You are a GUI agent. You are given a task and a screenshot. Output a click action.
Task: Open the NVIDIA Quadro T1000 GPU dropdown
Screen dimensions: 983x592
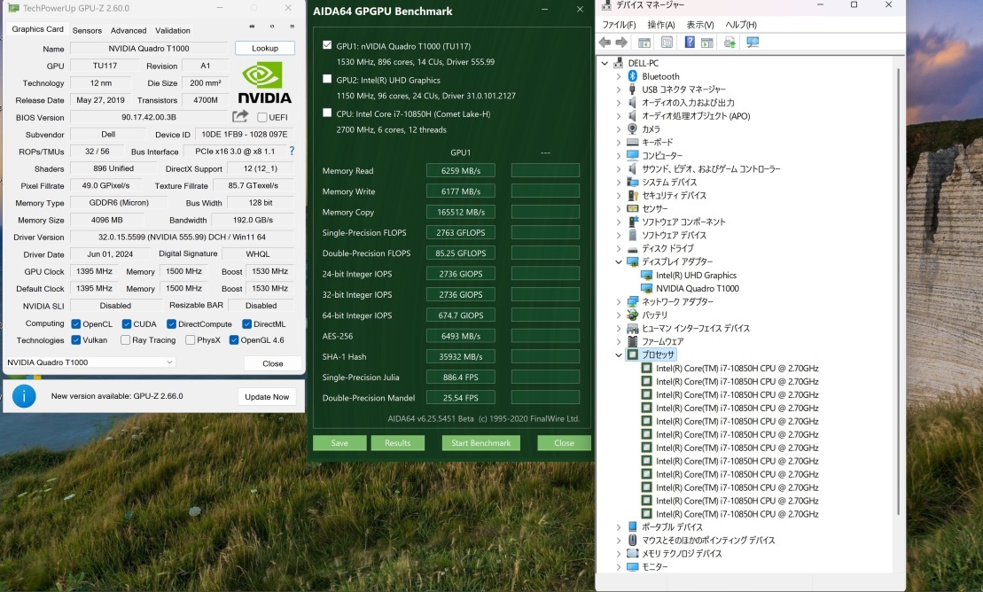pos(90,362)
